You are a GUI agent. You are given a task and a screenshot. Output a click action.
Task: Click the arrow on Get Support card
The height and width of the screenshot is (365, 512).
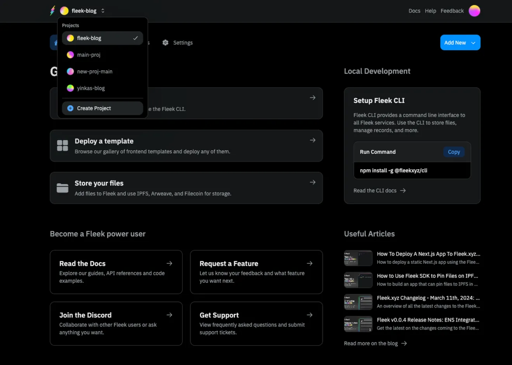pyautogui.click(x=309, y=315)
